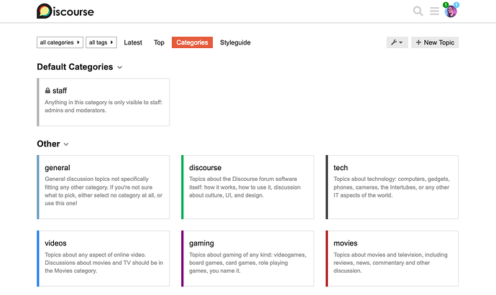Screen dimensions: 496x295
Task: Switch to the Latest tab
Action: (x=133, y=42)
